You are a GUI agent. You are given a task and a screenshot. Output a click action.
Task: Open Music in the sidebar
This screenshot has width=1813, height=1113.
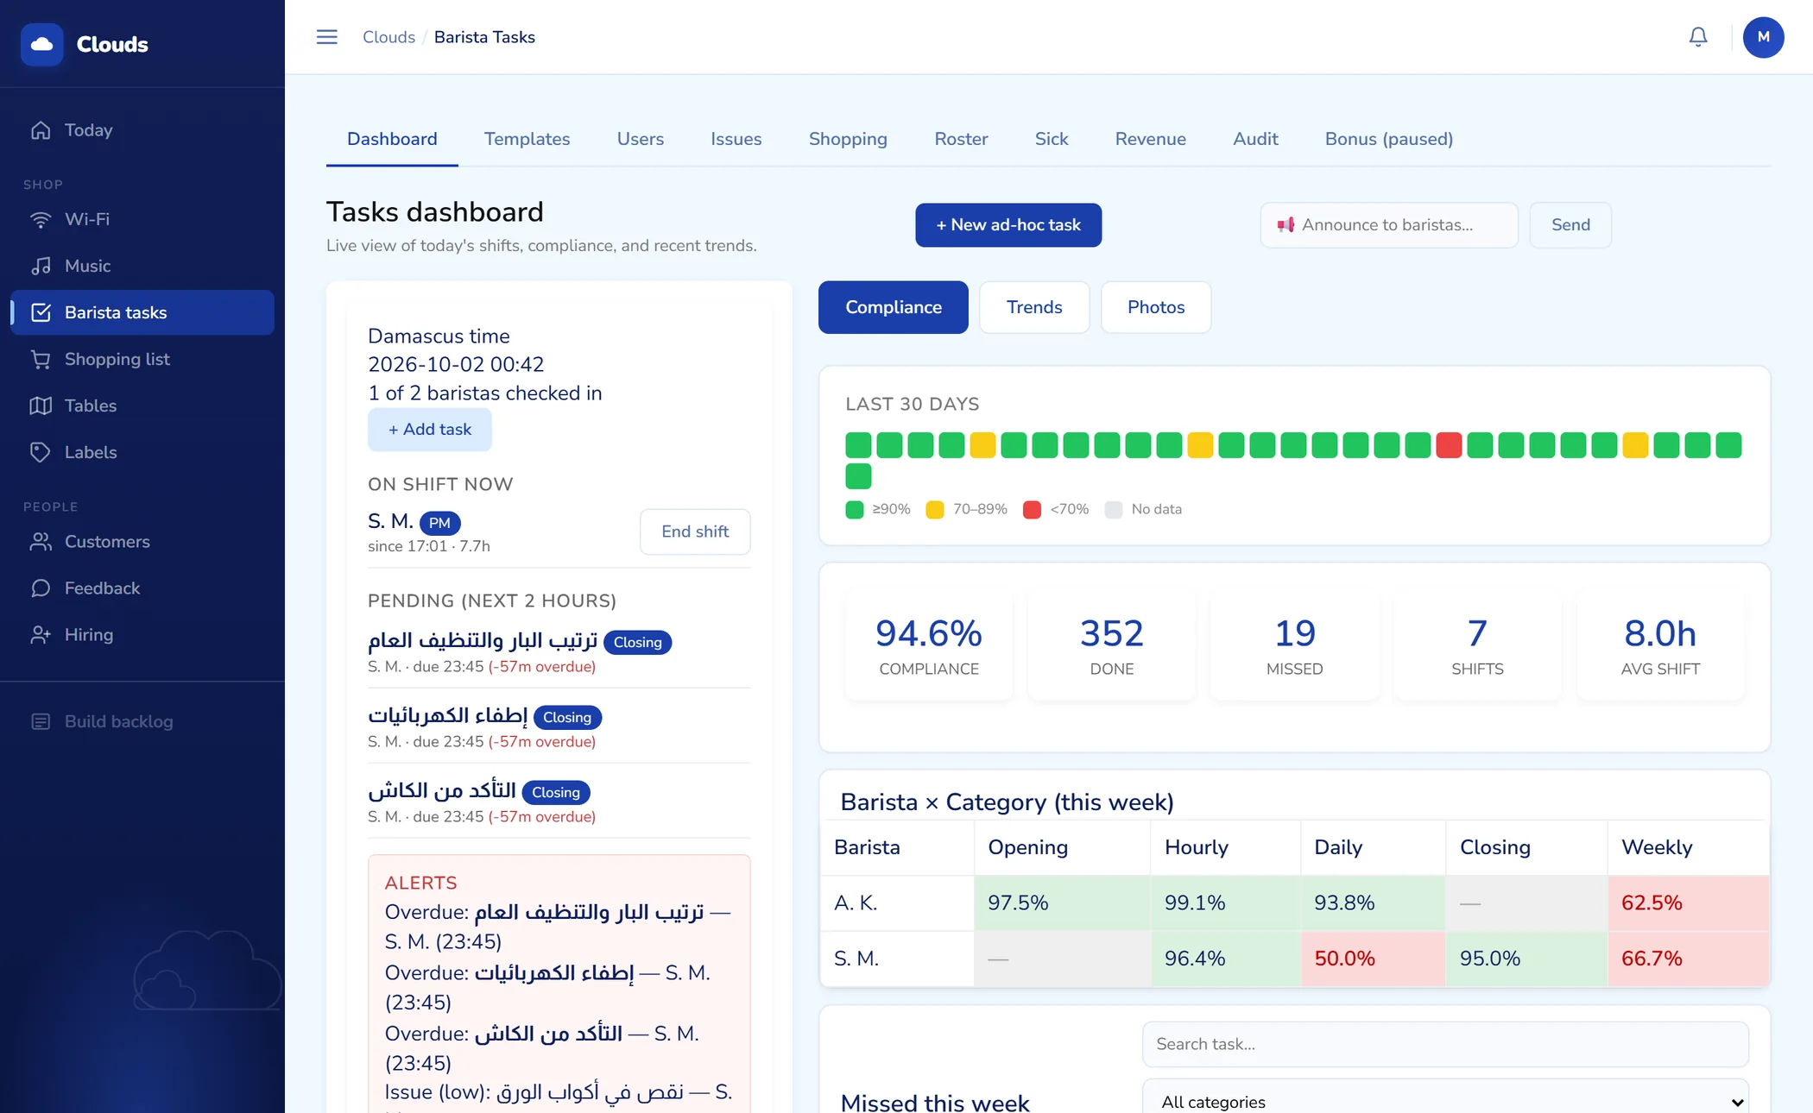click(142, 266)
